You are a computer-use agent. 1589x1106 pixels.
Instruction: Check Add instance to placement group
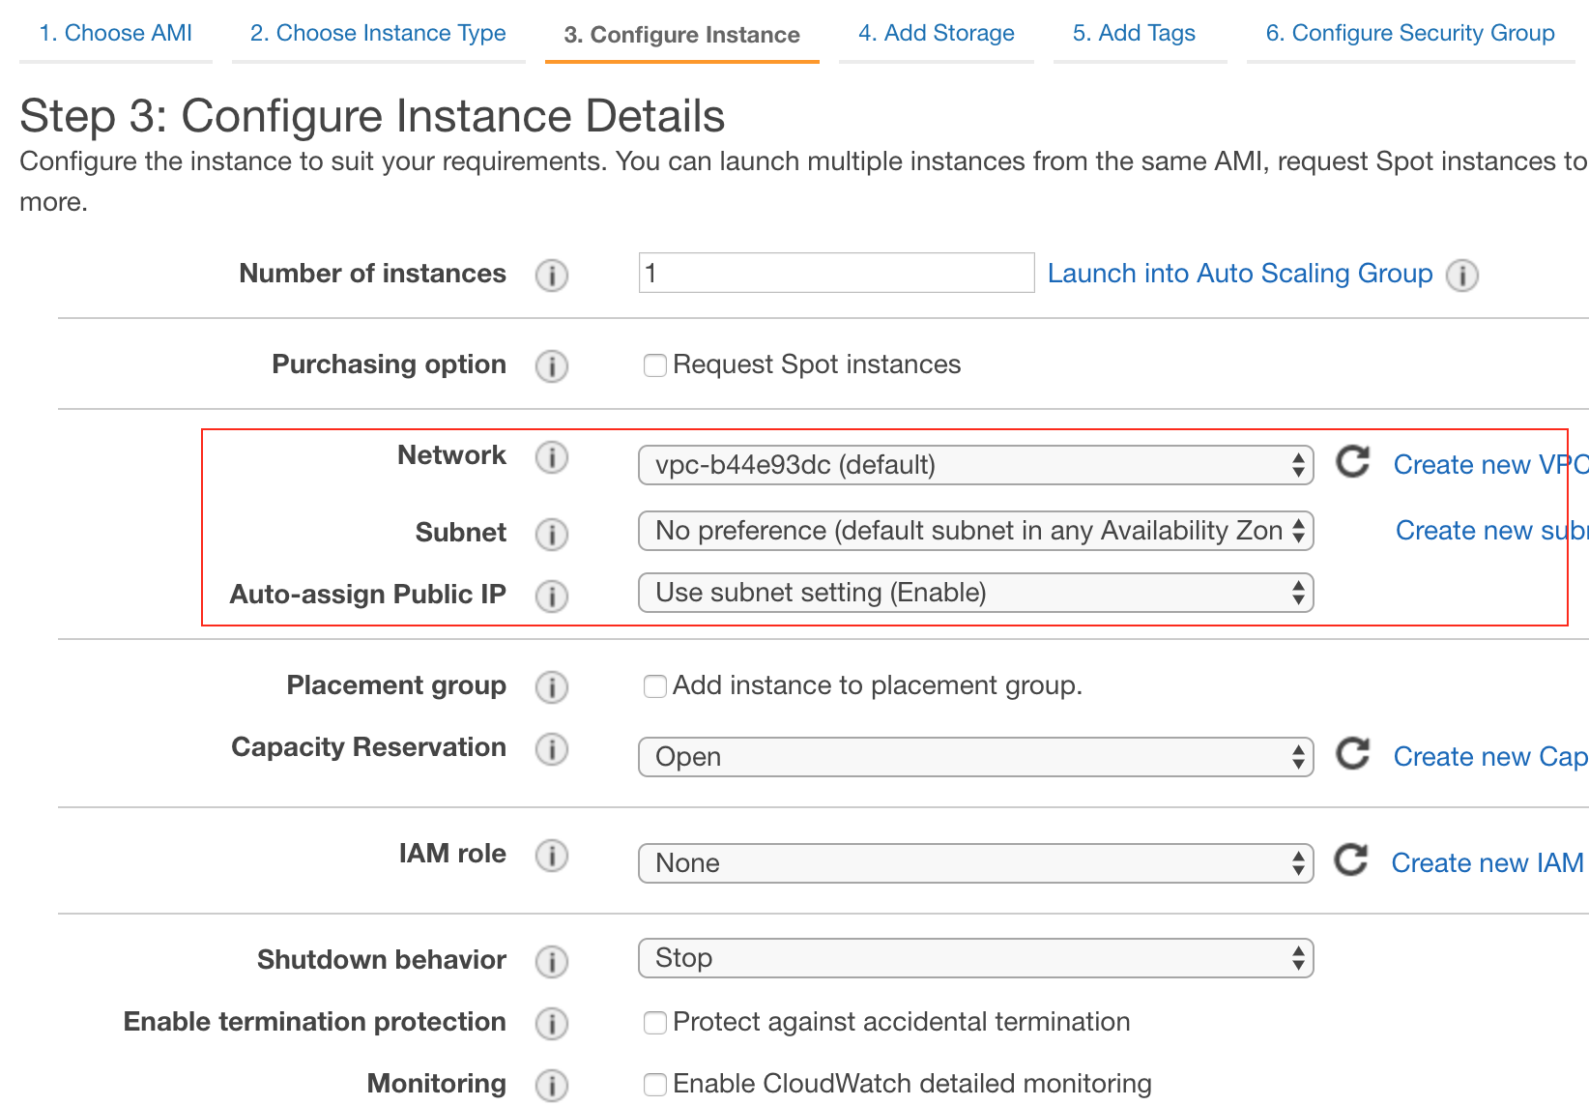click(x=655, y=686)
